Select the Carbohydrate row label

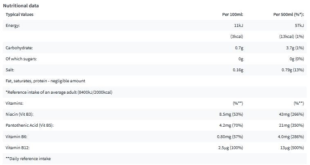tap(19, 48)
